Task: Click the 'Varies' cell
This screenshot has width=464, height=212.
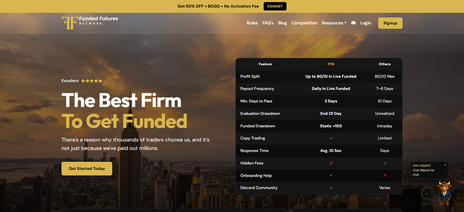Action: (385, 188)
